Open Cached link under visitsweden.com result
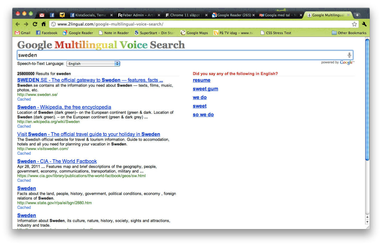382x246 pixels. click(24, 153)
